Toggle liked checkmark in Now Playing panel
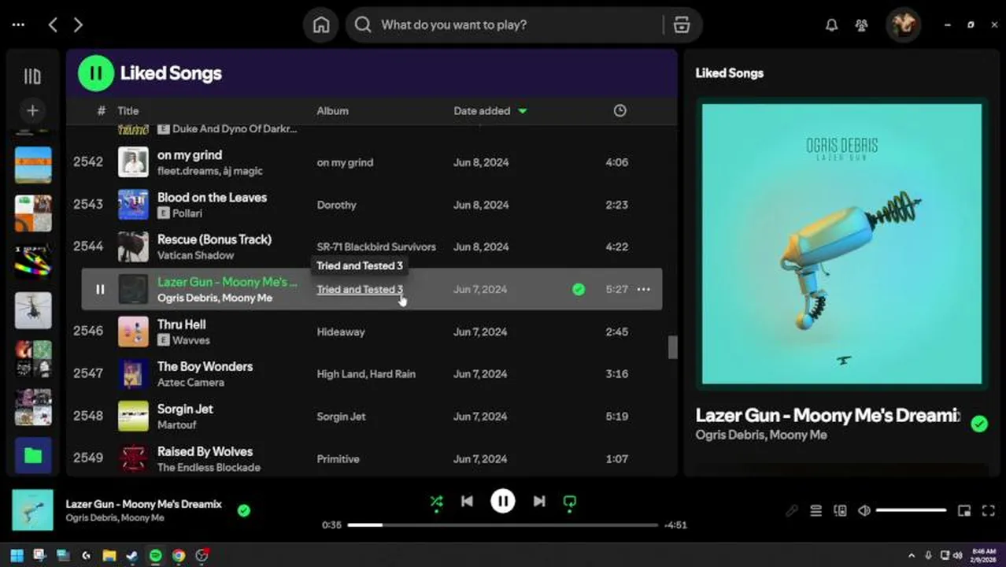The width and height of the screenshot is (1006, 567). click(978, 424)
